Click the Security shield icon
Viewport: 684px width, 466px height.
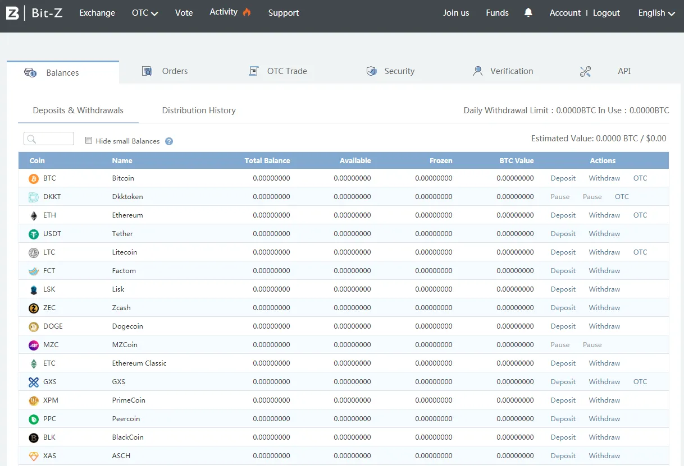coord(371,71)
